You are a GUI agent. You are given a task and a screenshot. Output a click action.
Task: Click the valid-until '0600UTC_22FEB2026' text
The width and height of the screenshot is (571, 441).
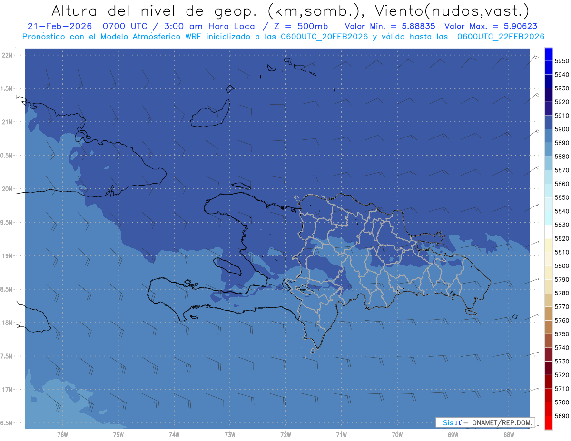pyautogui.click(x=501, y=37)
